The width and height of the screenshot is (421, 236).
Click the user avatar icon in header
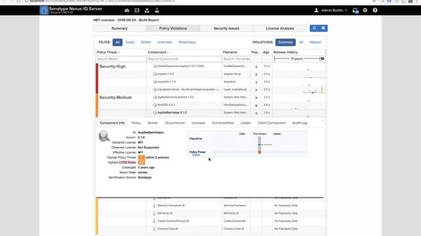(316, 10)
